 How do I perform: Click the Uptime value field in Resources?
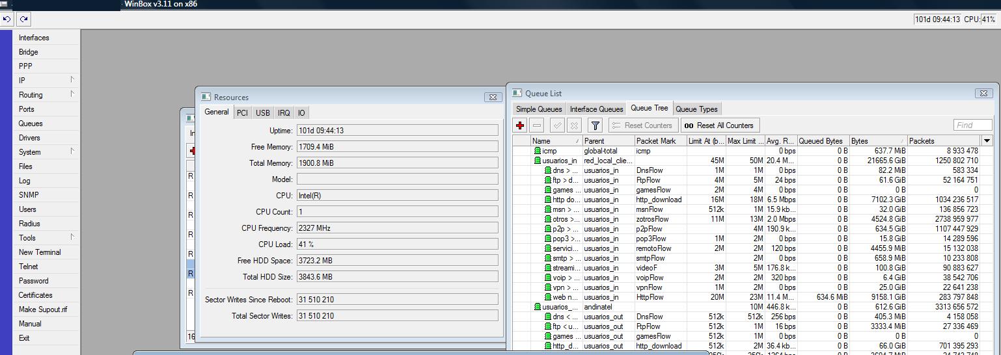pos(397,130)
